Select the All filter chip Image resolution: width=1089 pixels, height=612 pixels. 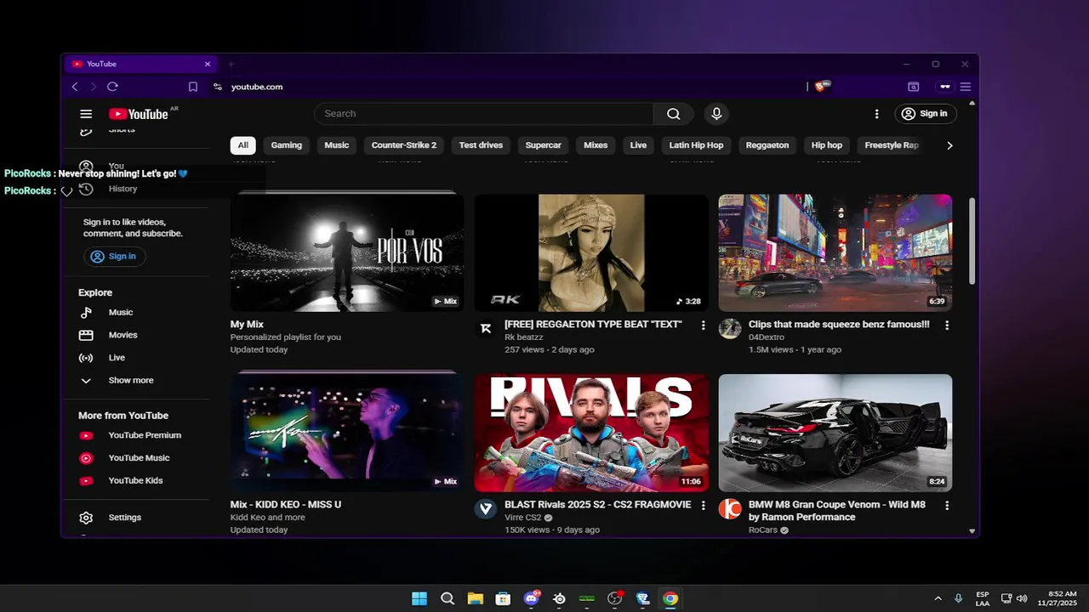point(243,145)
